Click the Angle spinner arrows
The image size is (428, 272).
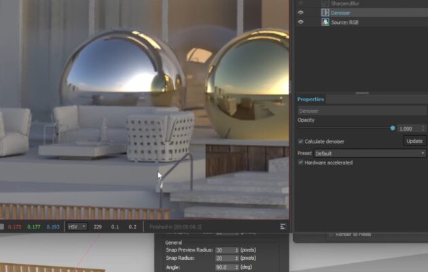pyautogui.click(x=236, y=268)
